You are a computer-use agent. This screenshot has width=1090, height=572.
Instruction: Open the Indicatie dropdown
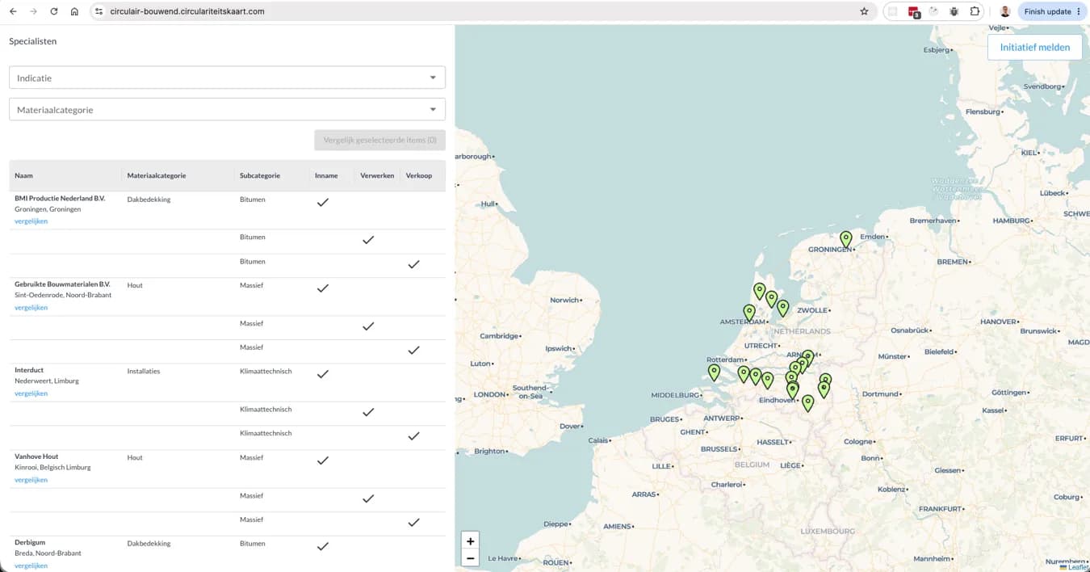click(227, 78)
